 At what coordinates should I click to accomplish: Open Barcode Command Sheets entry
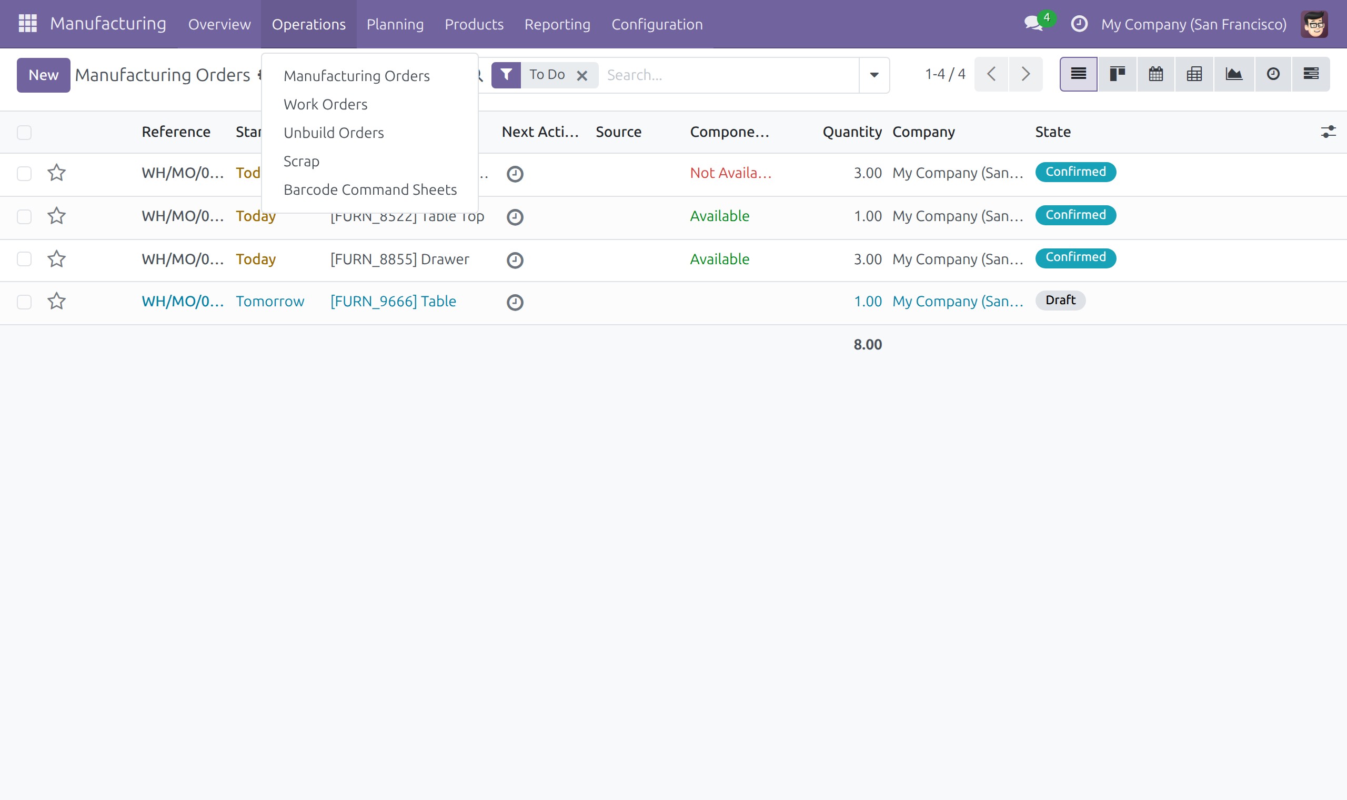pos(370,190)
